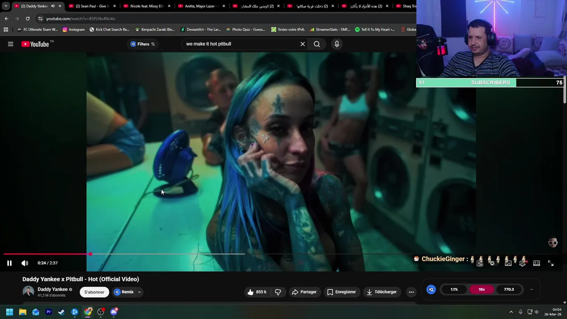Viewport: 567px width, 319px height.
Task: Open Tell It To My Heart bookmark
Action: pos(375,30)
